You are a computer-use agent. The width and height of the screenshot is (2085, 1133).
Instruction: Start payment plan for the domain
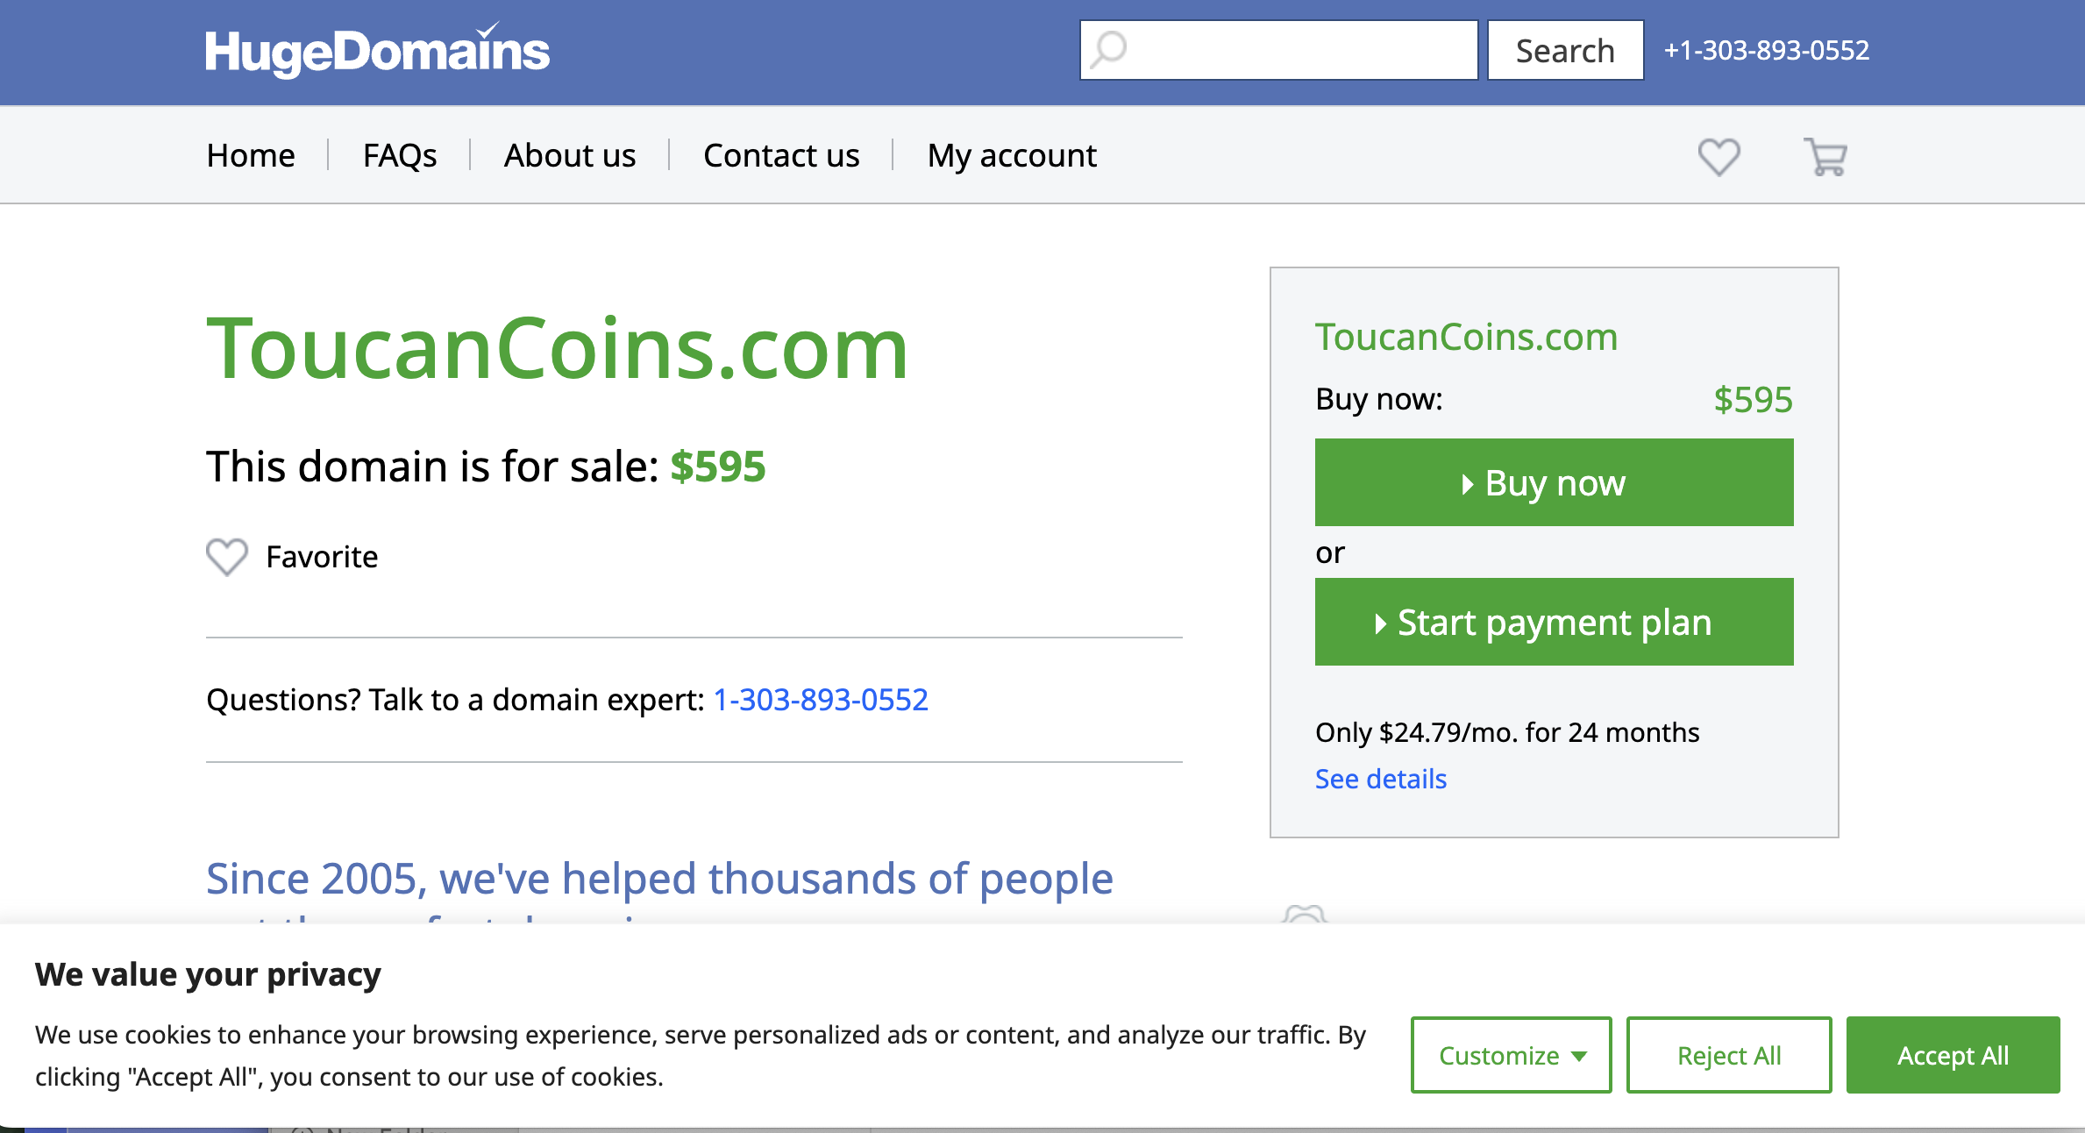click(1554, 622)
